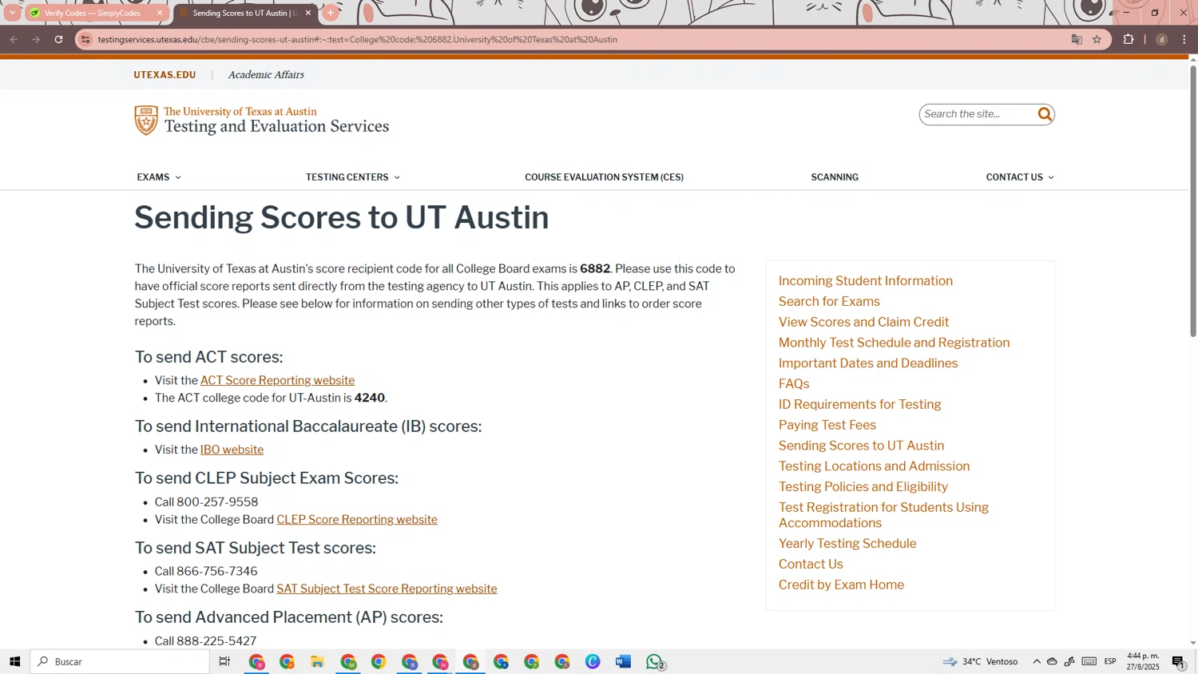Open the SCANNING menu item
The height and width of the screenshot is (674, 1198).
[x=835, y=177]
